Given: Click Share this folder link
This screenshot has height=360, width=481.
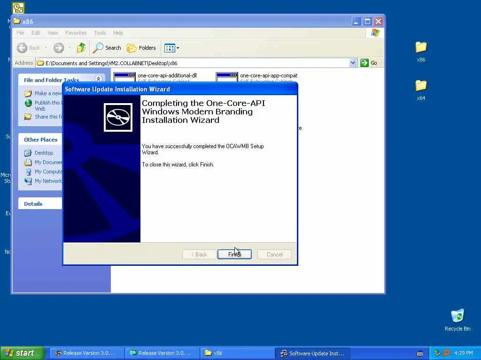Looking at the screenshot, I should click(x=48, y=117).
